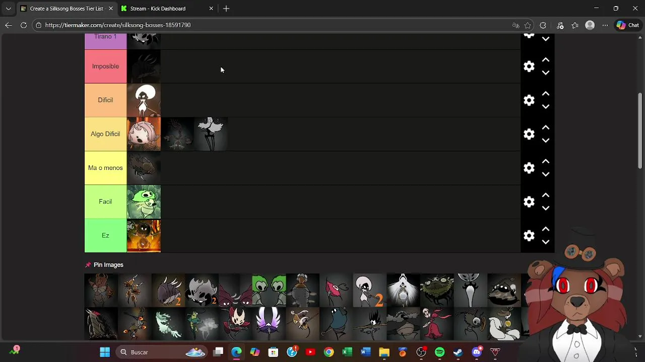The height and width of the screenshot is (362, 645).
Task: Select white-haired dark boss in Algo Dificil row
Action: pos(211,134)
